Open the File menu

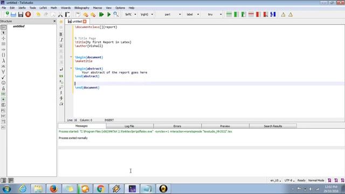(4, 8)
